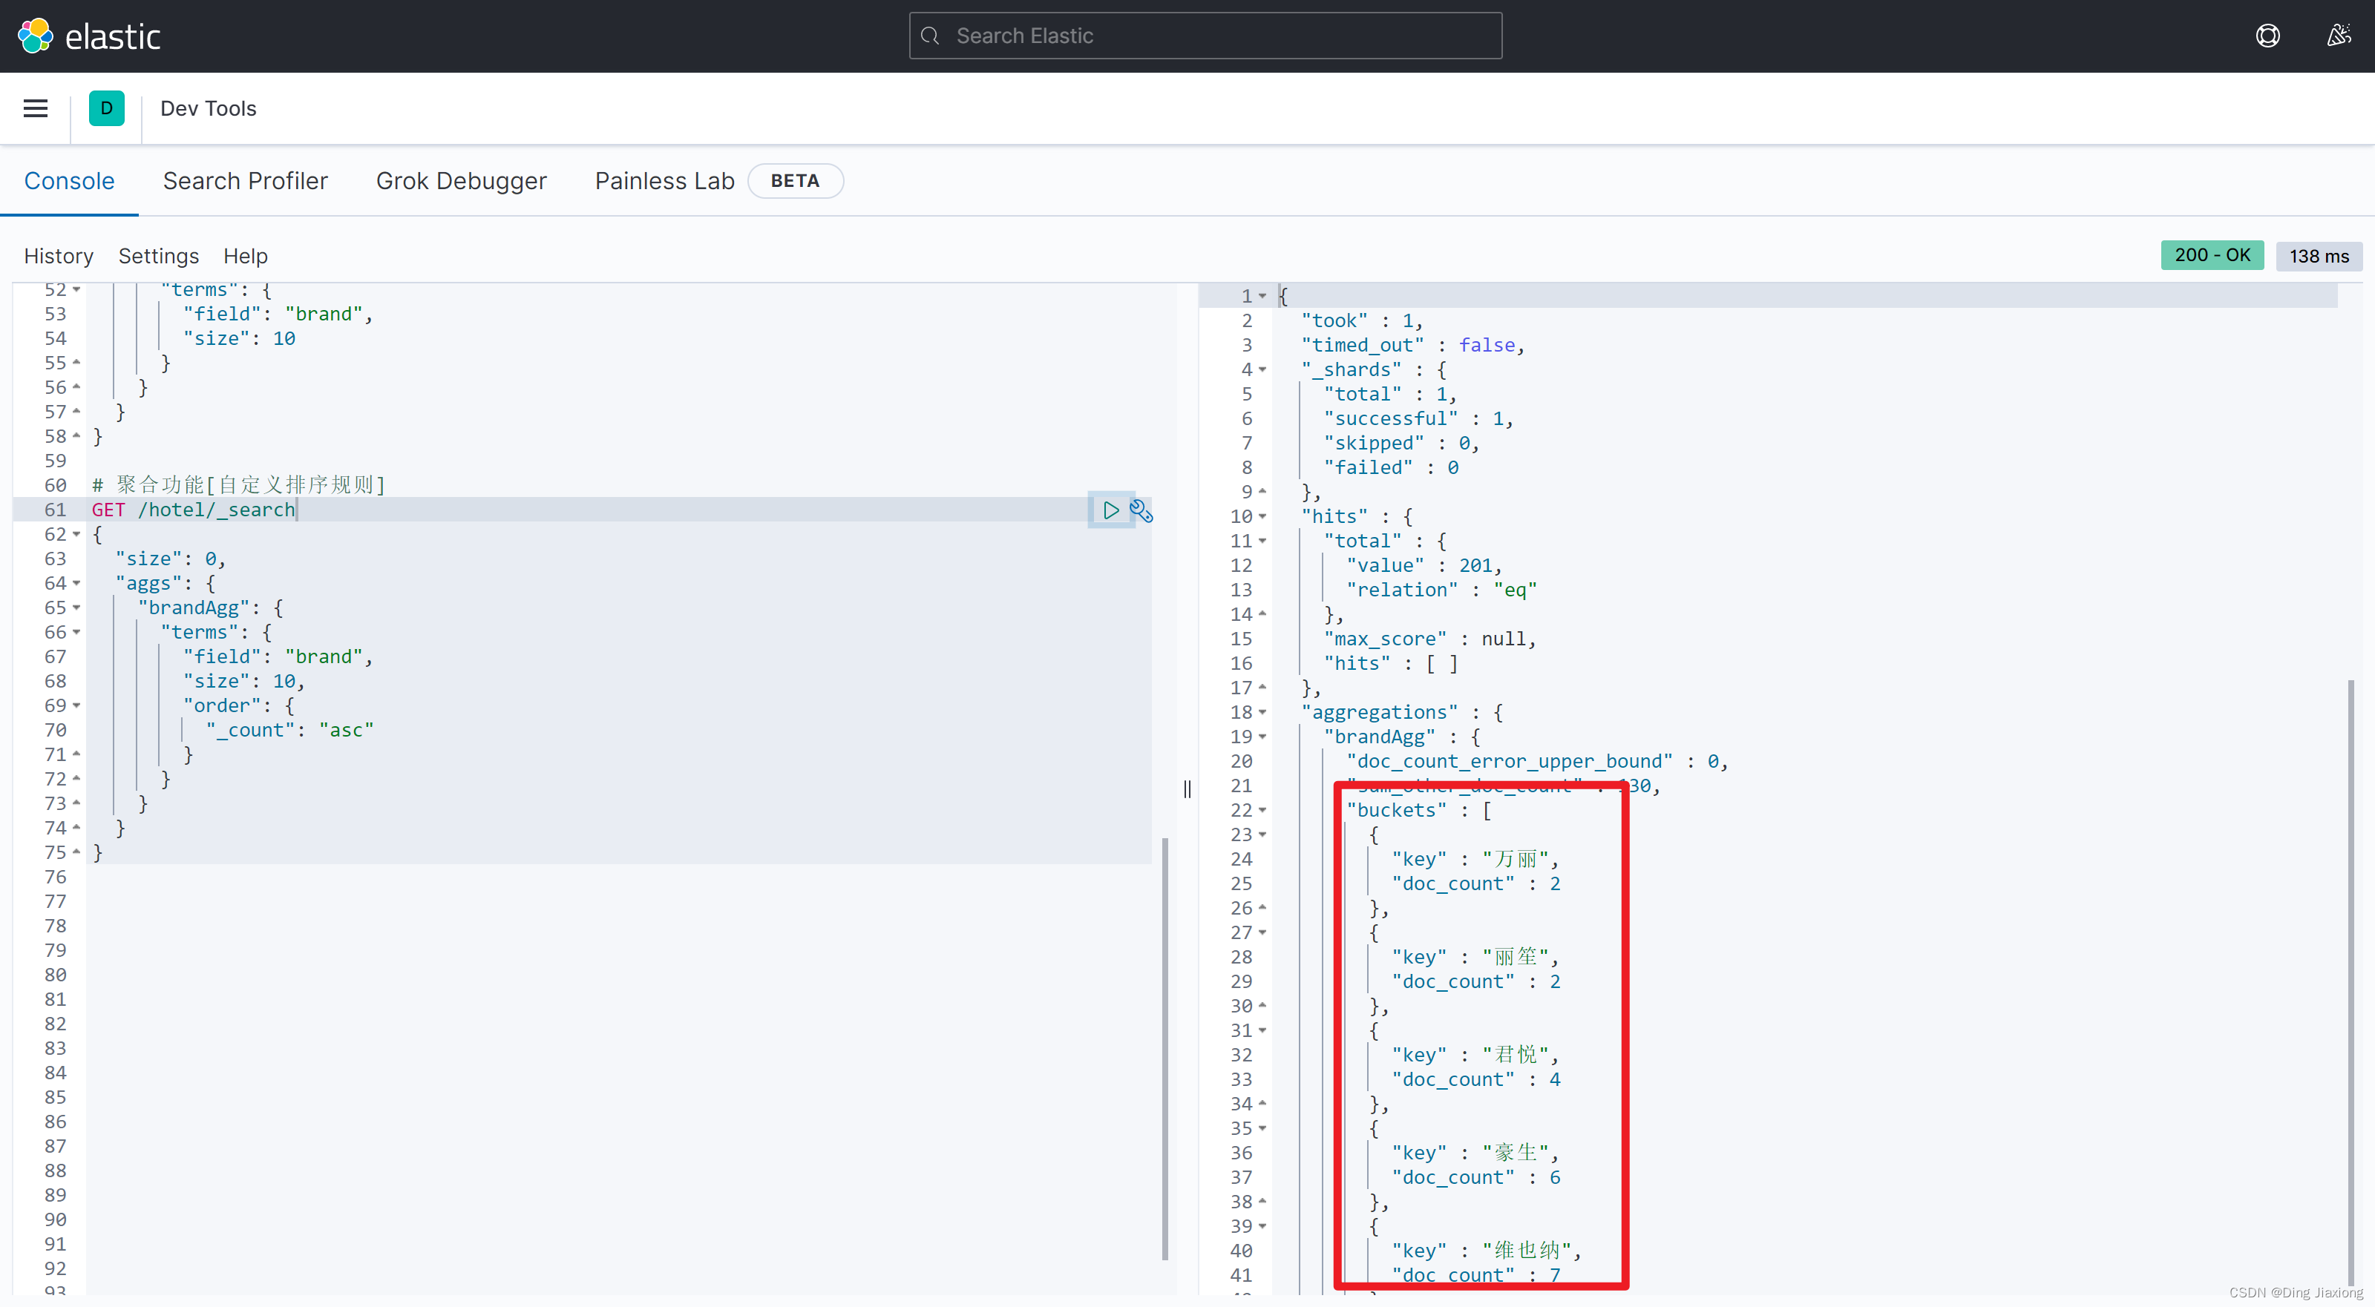Screen dimensions: 2375x1307
Task: Collapse the hits block at line 10
Action: 1263,517
